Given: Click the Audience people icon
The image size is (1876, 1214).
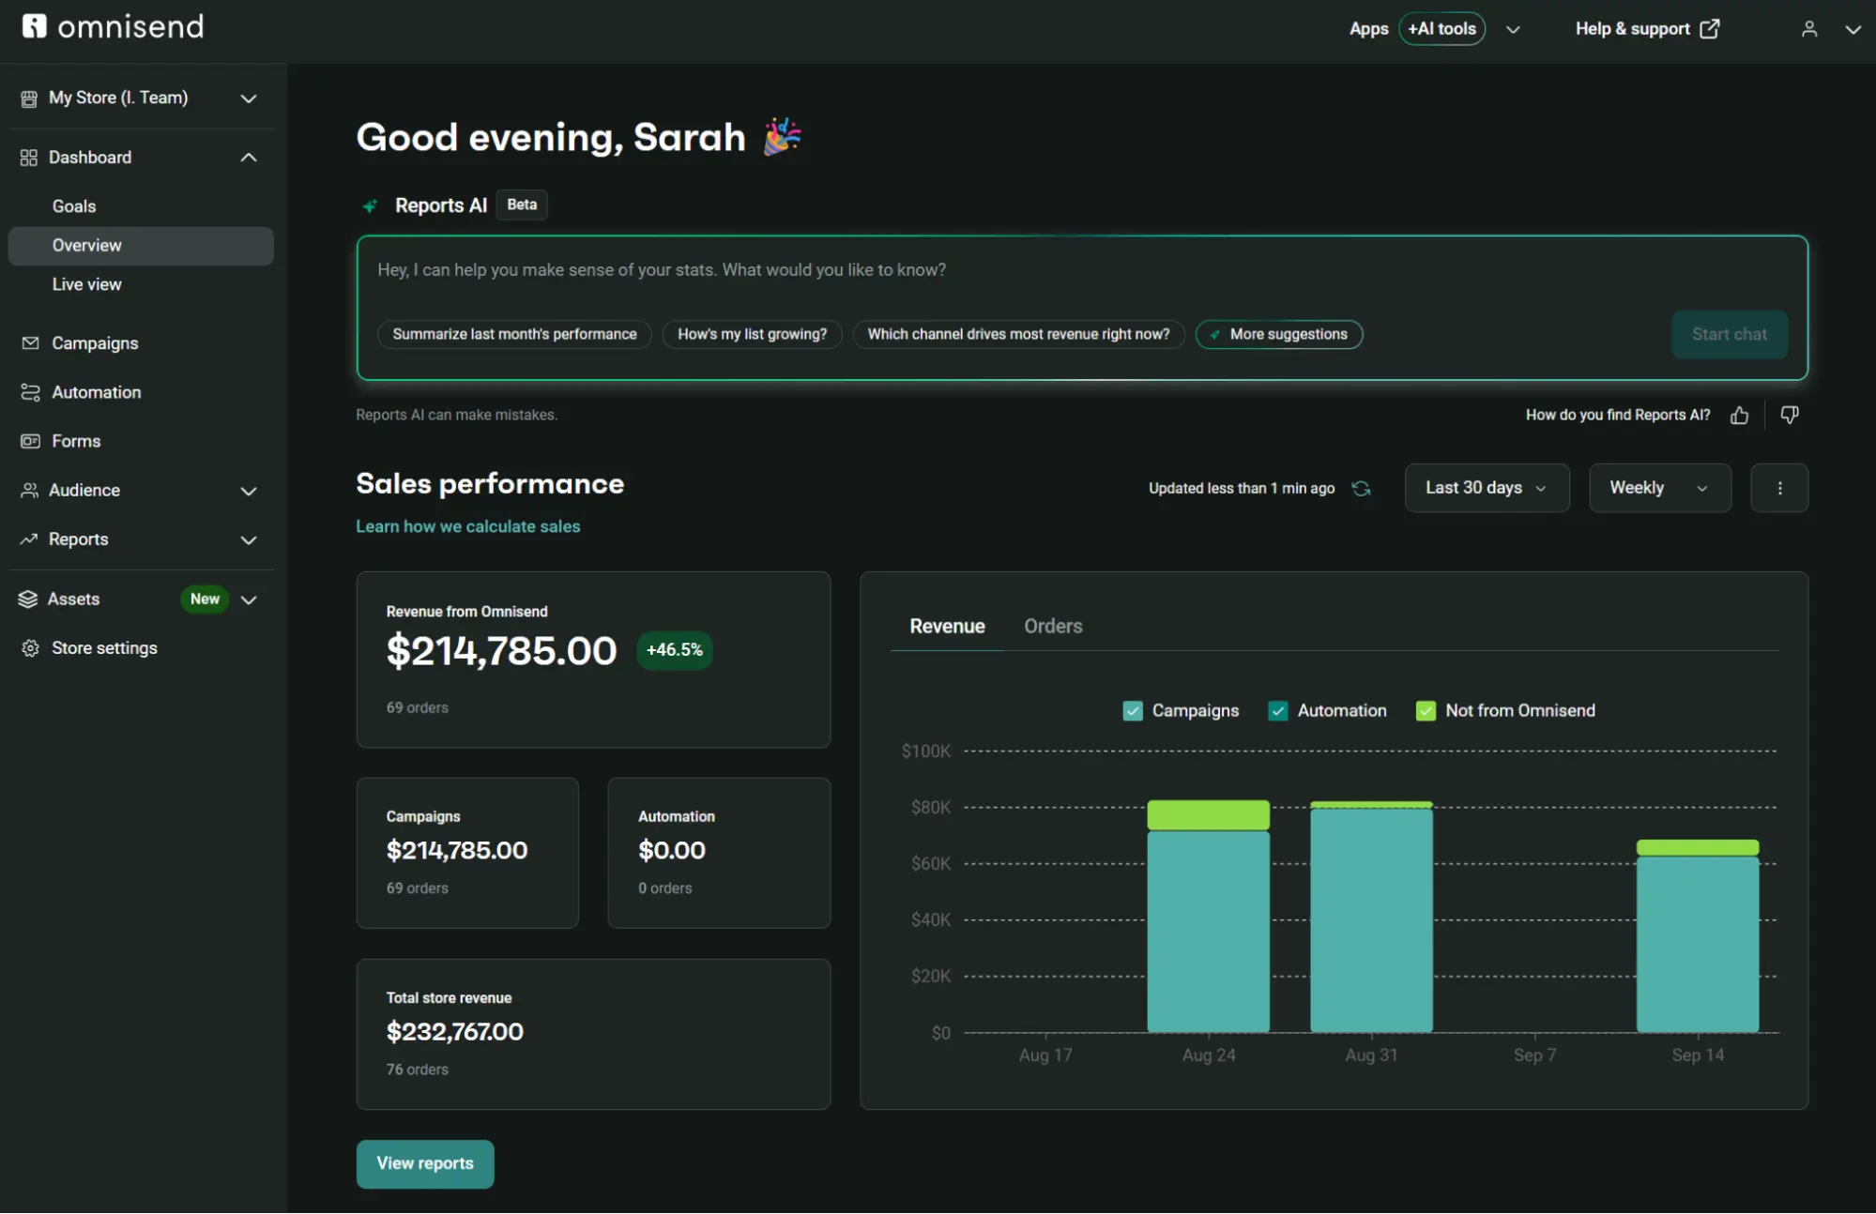Looking at the screenshot, I should (x=29, y=490).
